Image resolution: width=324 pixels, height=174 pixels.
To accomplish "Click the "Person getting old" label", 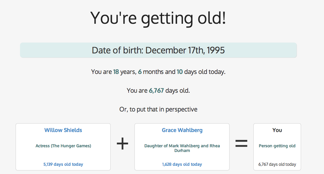I will point(277,146).
